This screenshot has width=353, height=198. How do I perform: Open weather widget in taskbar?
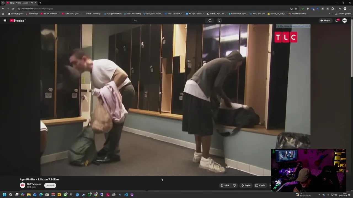303,195
